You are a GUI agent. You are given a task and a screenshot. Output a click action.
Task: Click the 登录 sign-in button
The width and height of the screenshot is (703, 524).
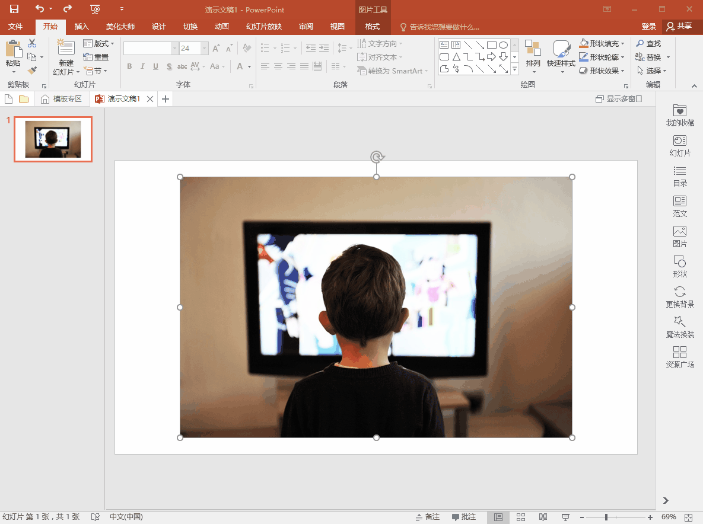(648, 27)
